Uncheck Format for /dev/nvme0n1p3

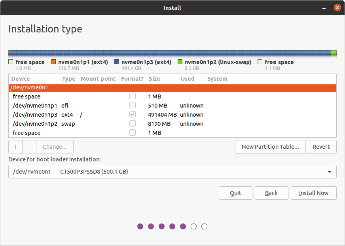133,114
